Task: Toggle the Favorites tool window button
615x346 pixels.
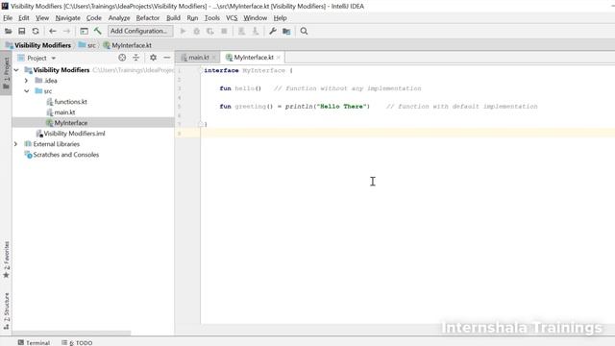Action: 6,259
